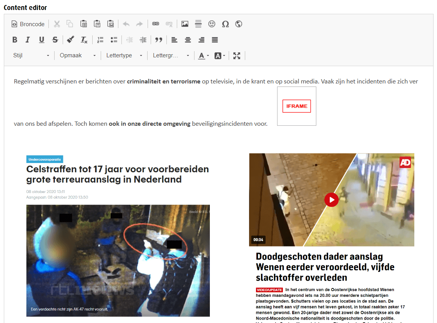Viewport: 437px width, 323px height.
Task: Open the Lettergrootte size dropdown
Action: point(171,55)
